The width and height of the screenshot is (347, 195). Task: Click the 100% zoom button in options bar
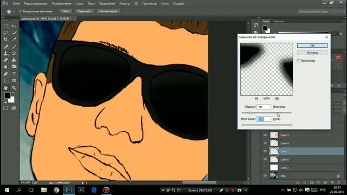pos(66,11)
